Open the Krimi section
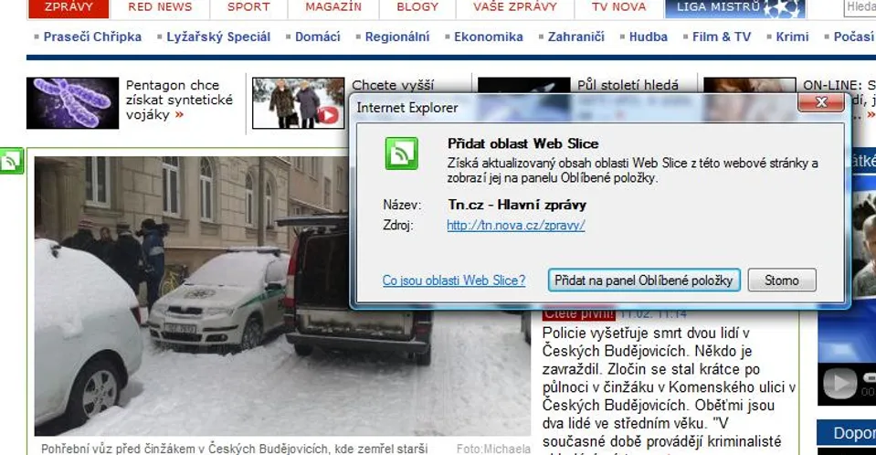This screenshot has height=455, width=876. 792,37
